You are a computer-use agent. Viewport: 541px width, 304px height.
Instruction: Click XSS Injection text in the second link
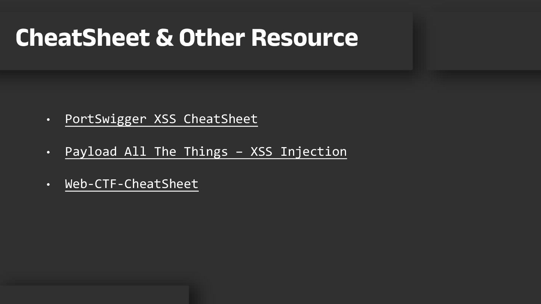tap(299, 152)
